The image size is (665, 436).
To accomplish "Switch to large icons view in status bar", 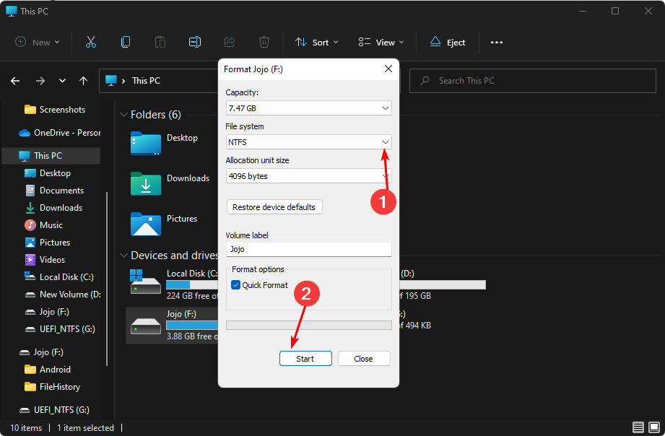I will (x=654, y=427).
